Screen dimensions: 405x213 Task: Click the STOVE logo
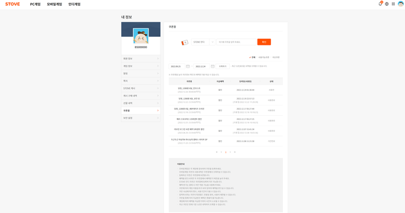[x=13, y=4]
